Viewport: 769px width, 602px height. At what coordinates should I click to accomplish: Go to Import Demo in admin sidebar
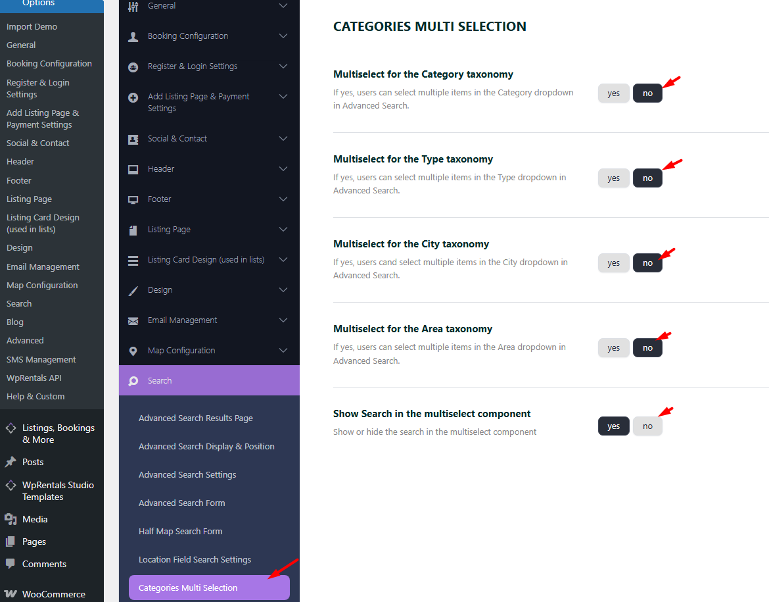pyautogui.click(x=32, y=27)
